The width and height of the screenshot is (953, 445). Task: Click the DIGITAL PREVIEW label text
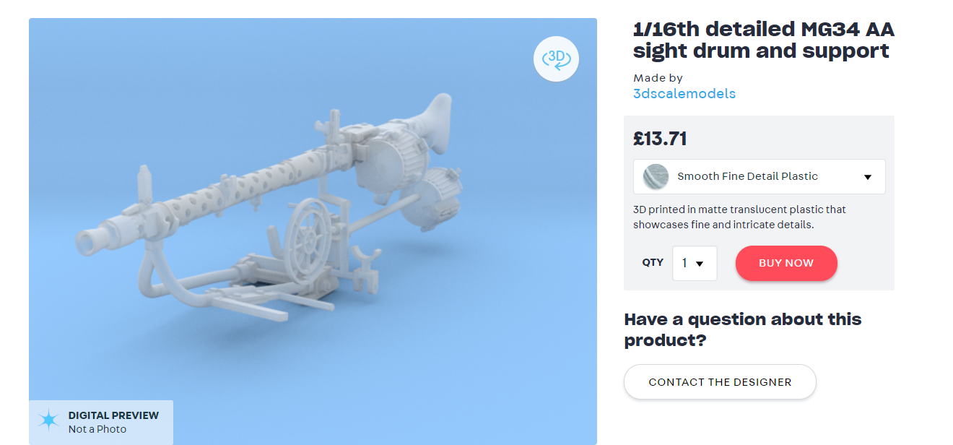(113, 415)
